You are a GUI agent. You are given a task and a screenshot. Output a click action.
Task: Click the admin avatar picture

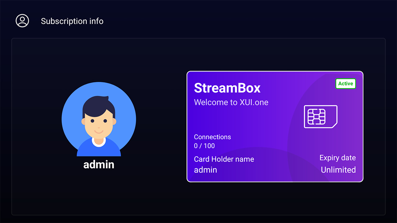[99, 119]
